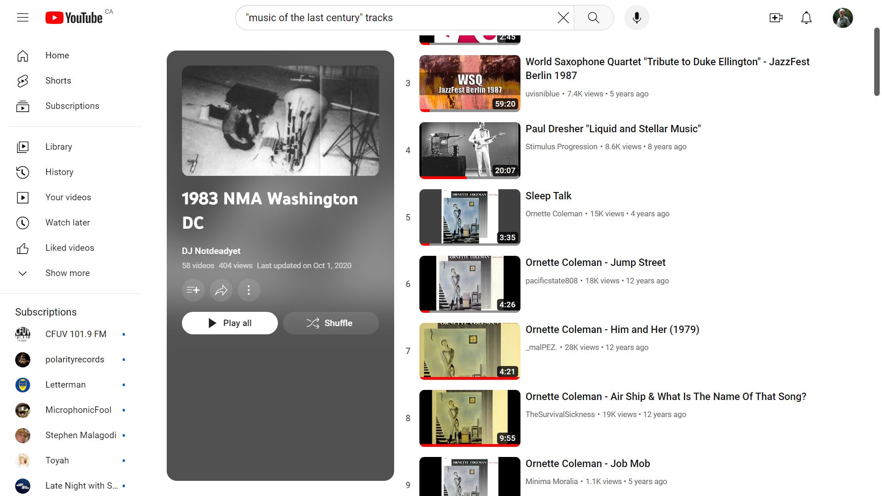The image size is (882, 496).
Task: Open Sleep Talk video thumbnail
Action: tap(469, 217)
